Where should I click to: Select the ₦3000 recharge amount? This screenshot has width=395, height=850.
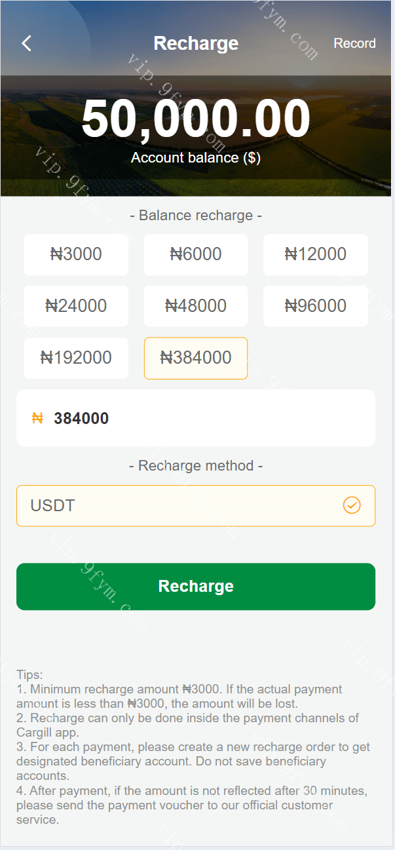click(x=76, y=254)
